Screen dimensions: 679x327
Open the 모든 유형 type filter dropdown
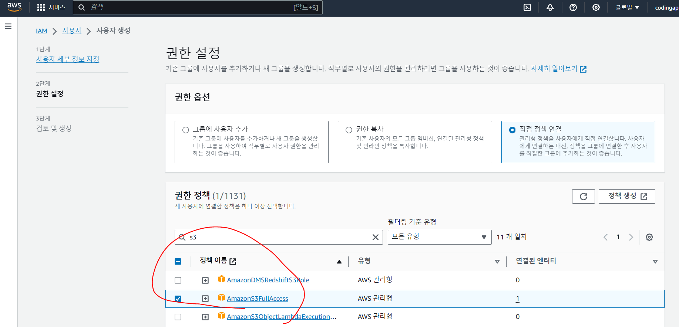[440, 237]
